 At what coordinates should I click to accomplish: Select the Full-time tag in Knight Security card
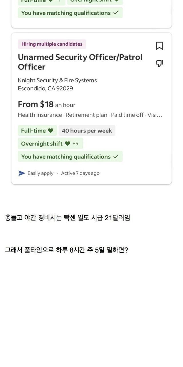37,131
